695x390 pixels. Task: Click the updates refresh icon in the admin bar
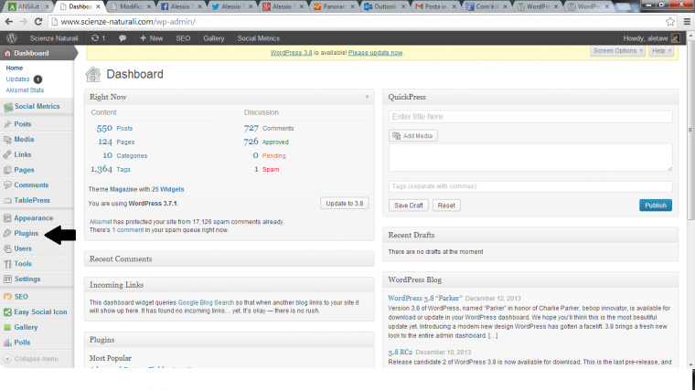(x=95, y=38)
